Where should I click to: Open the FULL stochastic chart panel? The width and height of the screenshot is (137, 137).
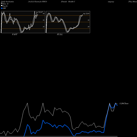[68, 22]
